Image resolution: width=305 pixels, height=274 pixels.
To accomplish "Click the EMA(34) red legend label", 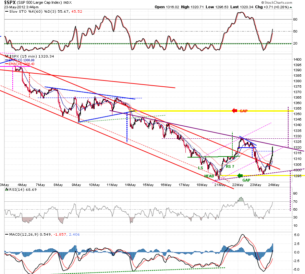I will pos(20,64).
